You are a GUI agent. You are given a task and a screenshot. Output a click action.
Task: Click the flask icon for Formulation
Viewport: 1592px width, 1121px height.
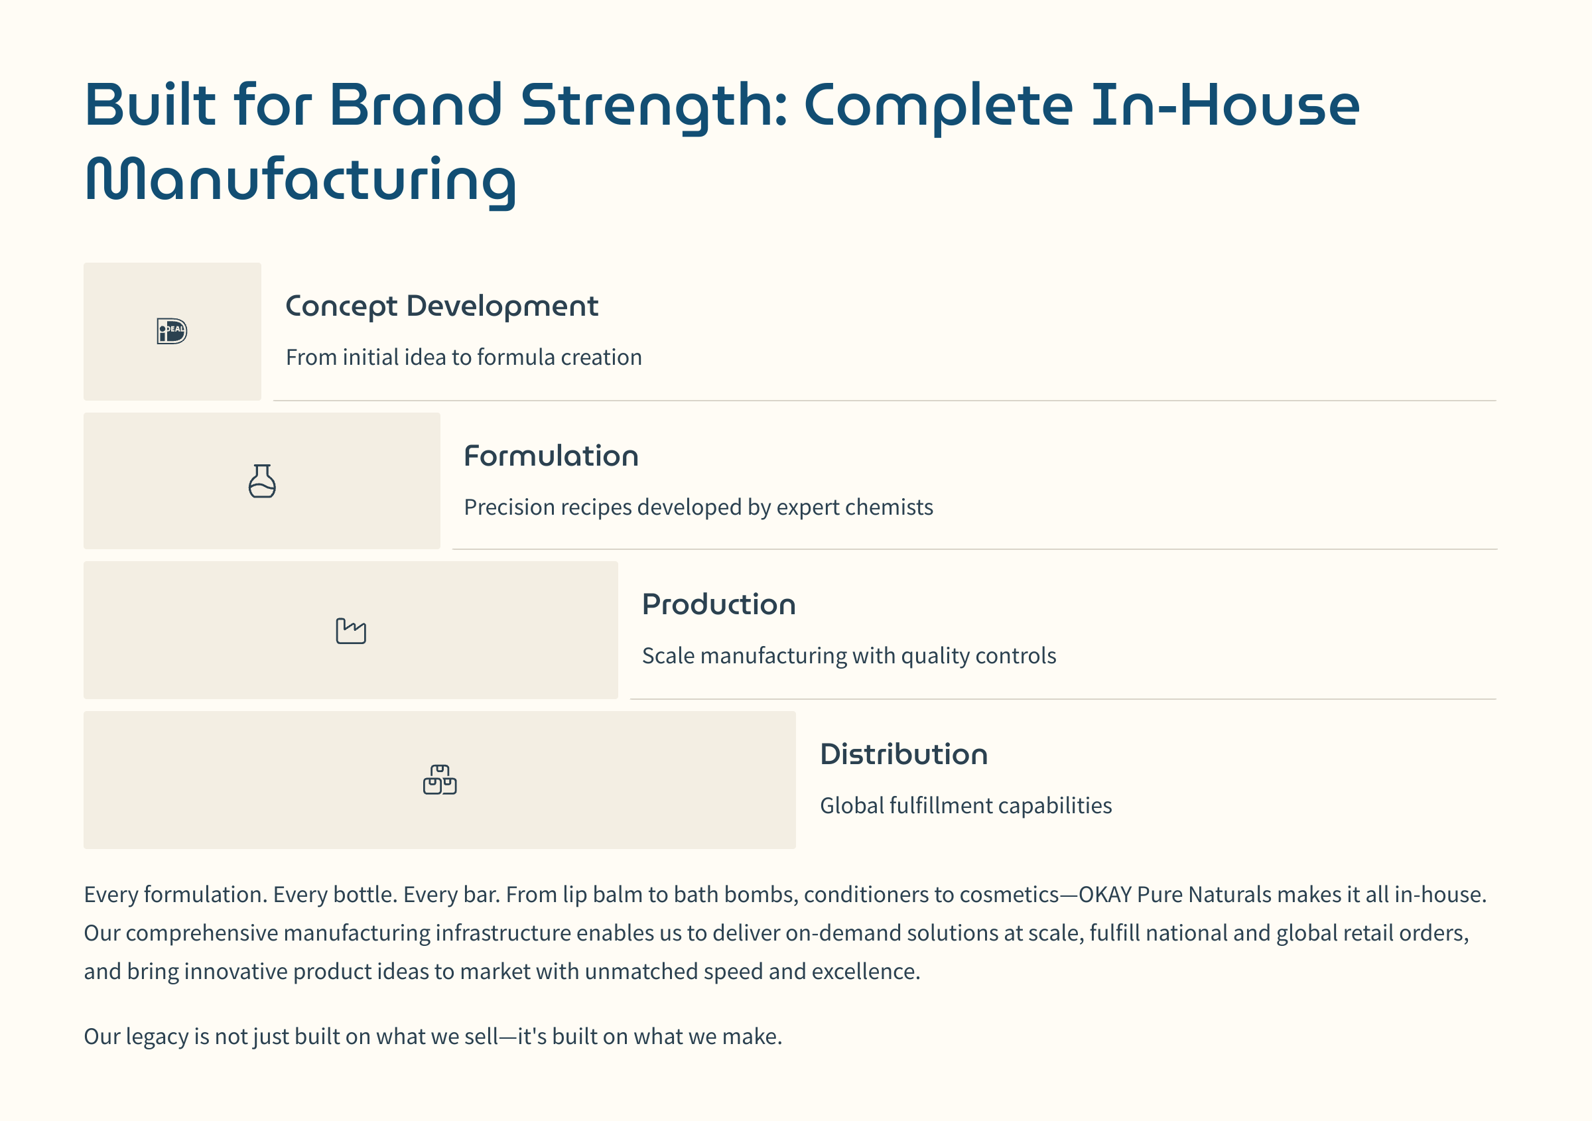(x=262, y=481)
